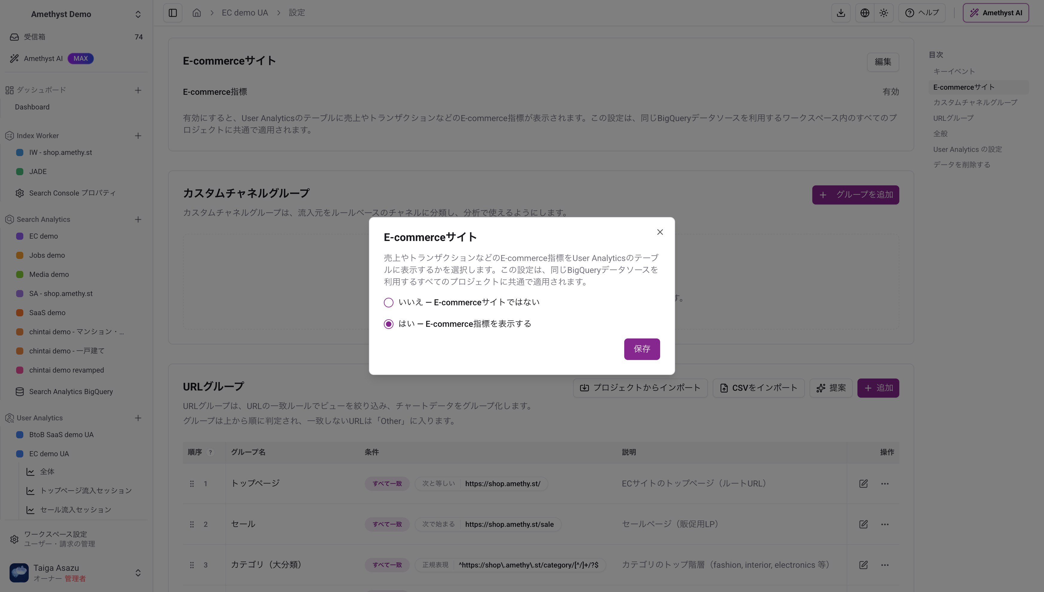Image resolution: width=1044 pixels, height=592 pixels.
Task: Click the 保存 button in dialog
Action: point(642,349)
